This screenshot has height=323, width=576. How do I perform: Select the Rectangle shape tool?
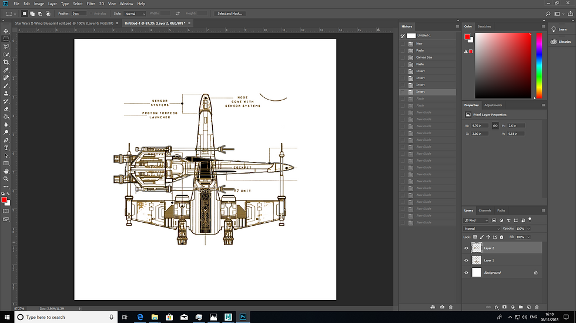(x=6, y=164)
